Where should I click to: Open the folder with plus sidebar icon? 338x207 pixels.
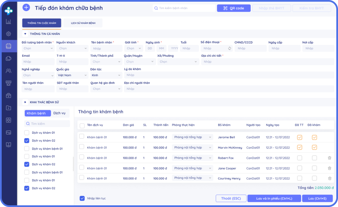[8, 108]
